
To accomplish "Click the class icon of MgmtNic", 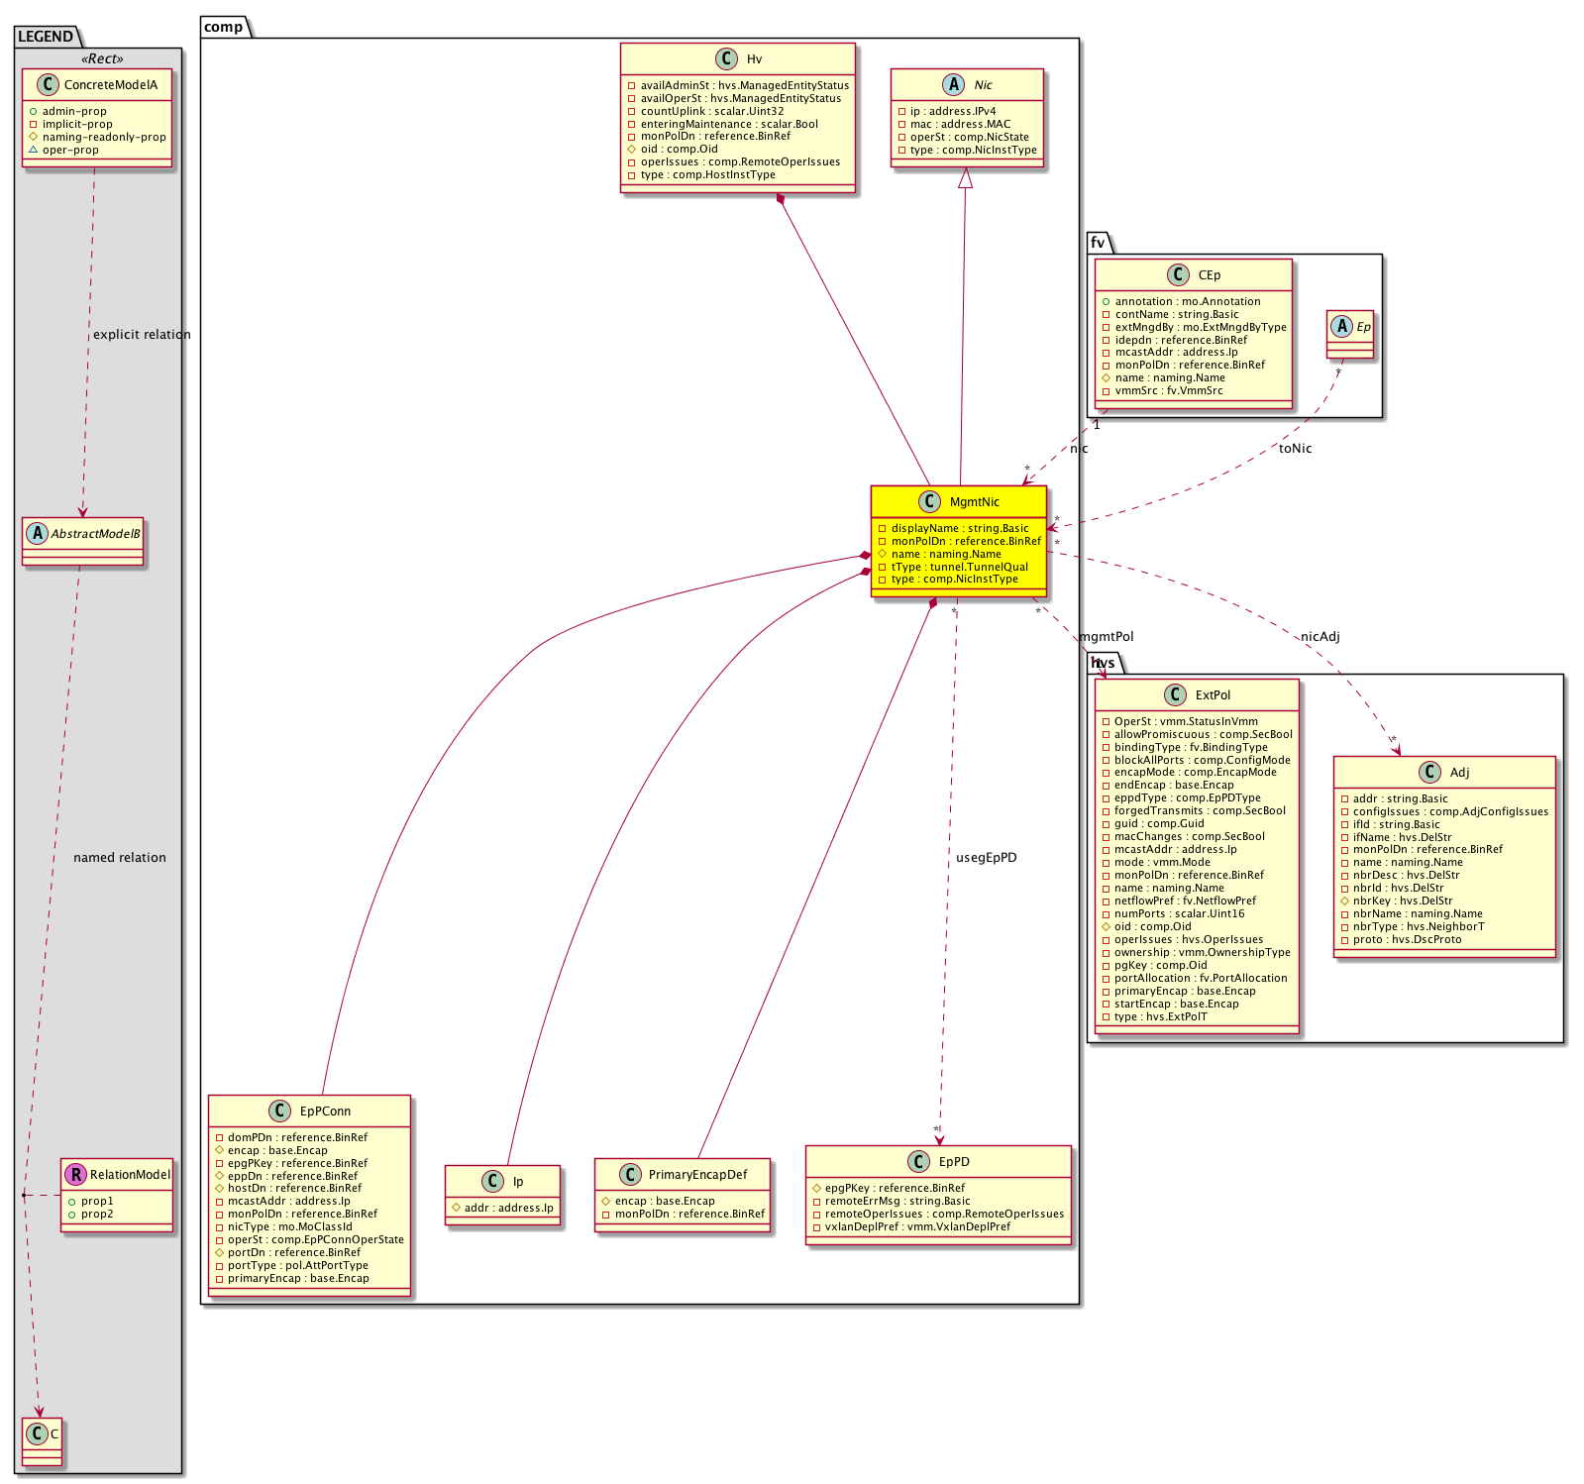I will coord(929,501).
